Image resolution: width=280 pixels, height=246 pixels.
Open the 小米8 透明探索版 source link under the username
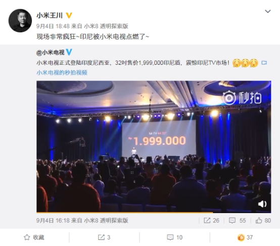click(x=106, y=26)
